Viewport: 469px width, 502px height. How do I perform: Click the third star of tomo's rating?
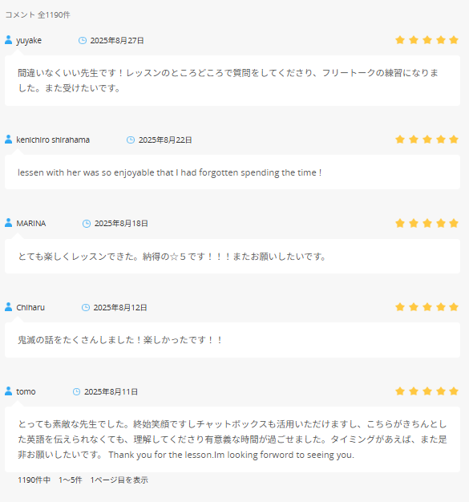(427, 391)
